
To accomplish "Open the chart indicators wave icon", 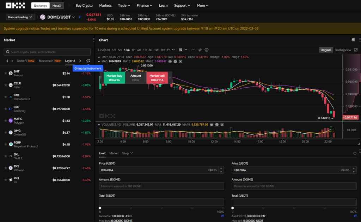I will (x=193, y=50).
